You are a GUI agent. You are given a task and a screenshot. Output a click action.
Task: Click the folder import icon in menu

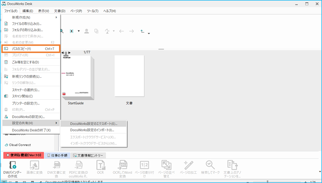6,30
